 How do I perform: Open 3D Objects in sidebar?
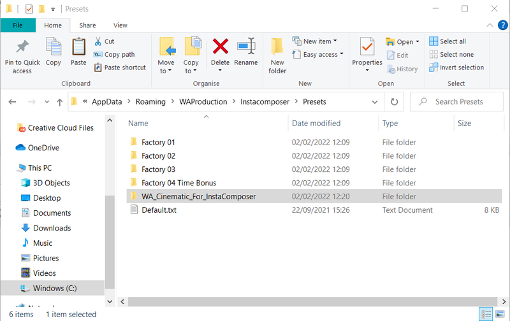[x=45, y=183]
